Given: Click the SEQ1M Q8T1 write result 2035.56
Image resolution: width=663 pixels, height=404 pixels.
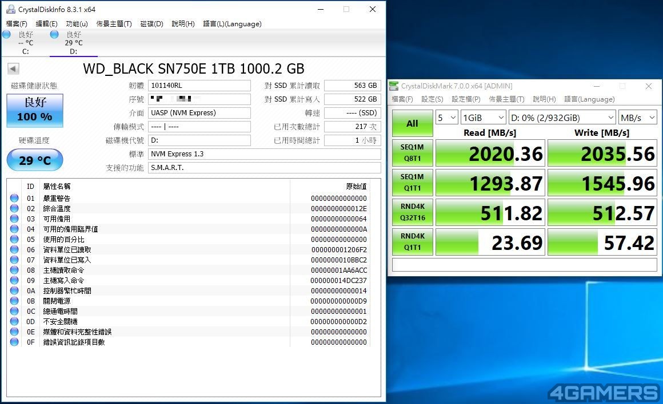Looking at the screenshot, I should click(602, 153).
